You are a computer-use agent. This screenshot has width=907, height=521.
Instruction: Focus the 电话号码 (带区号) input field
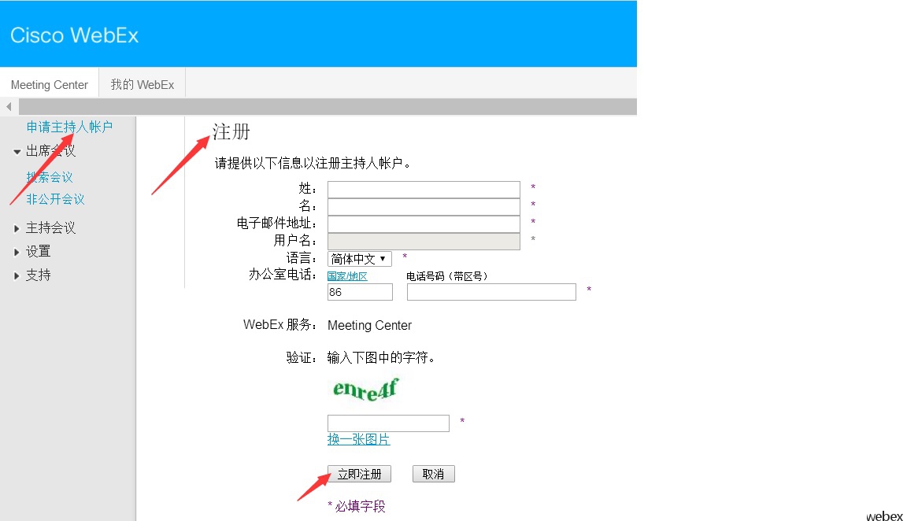point(491,292)
